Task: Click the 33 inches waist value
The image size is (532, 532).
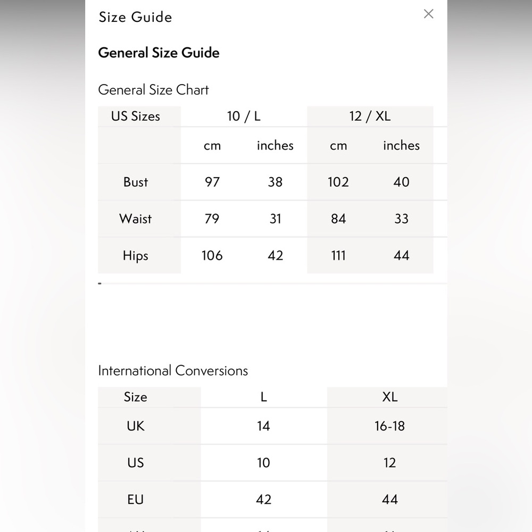Action: click(401, 219)
